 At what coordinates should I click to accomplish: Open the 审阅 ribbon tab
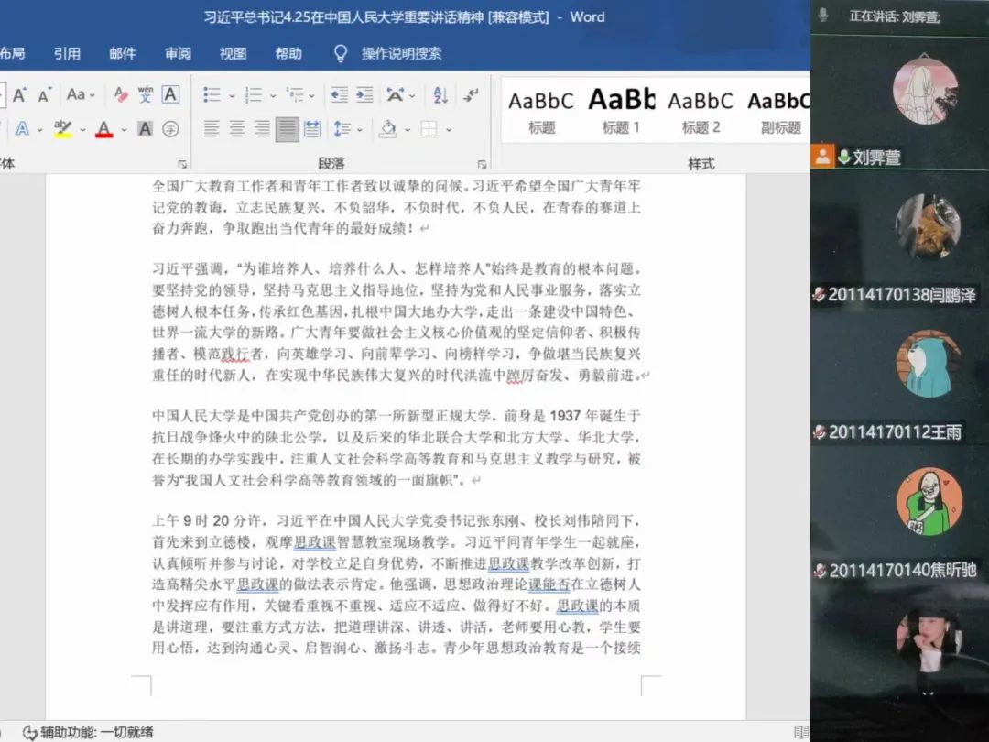click(x=178, y=53)
